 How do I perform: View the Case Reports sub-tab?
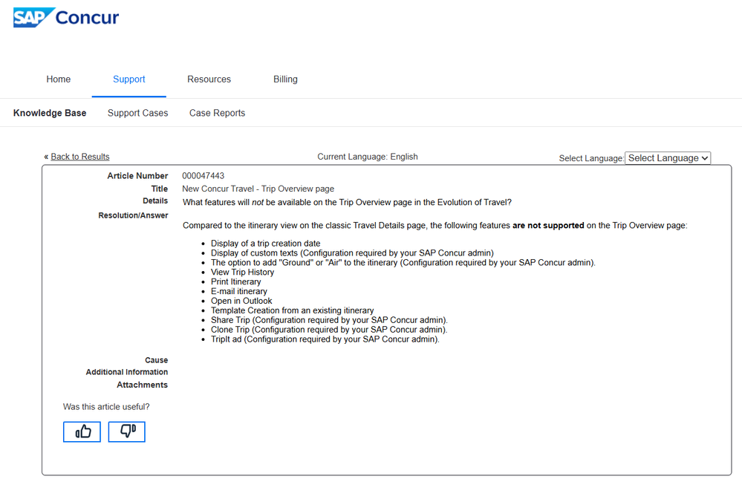click(217, 113)
